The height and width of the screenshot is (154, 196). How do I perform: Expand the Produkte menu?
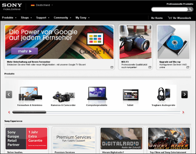coord(9,17)
